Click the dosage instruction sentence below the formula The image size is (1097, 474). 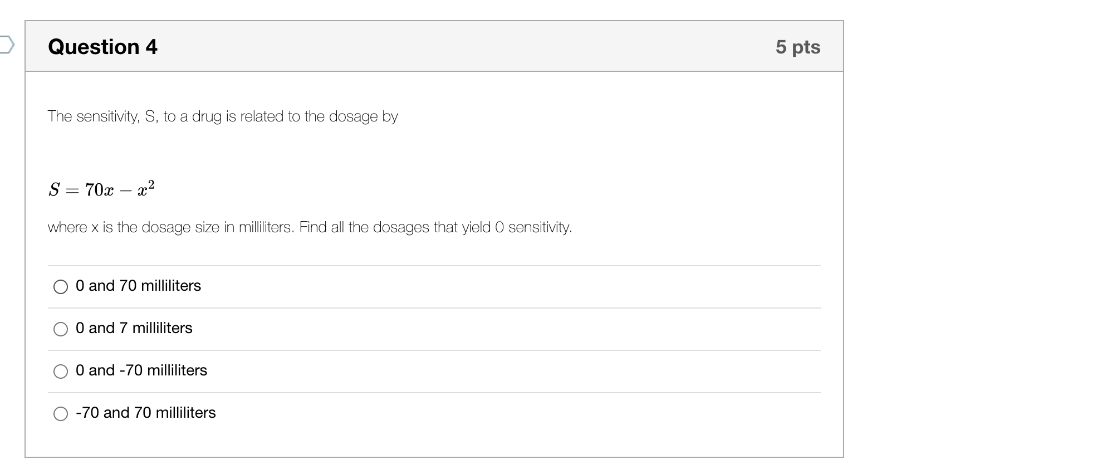310,227
